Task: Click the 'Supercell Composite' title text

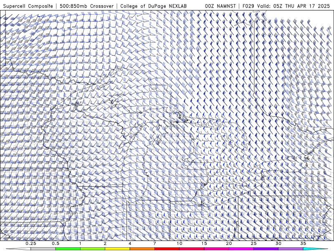Action: [28, 6]
